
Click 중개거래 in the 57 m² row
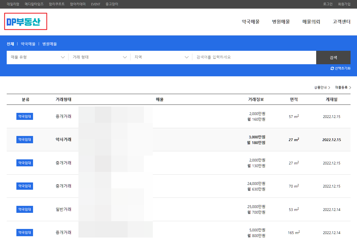point(63,116)
